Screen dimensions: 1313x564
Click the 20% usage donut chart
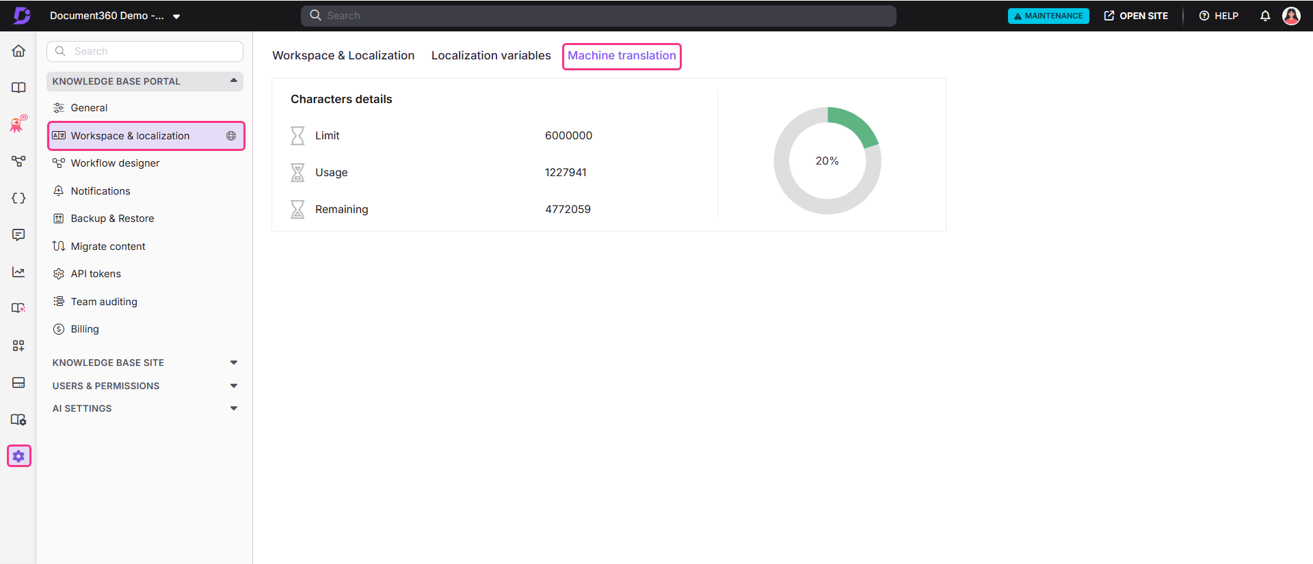pyautogui.click(x=827, y=160)
